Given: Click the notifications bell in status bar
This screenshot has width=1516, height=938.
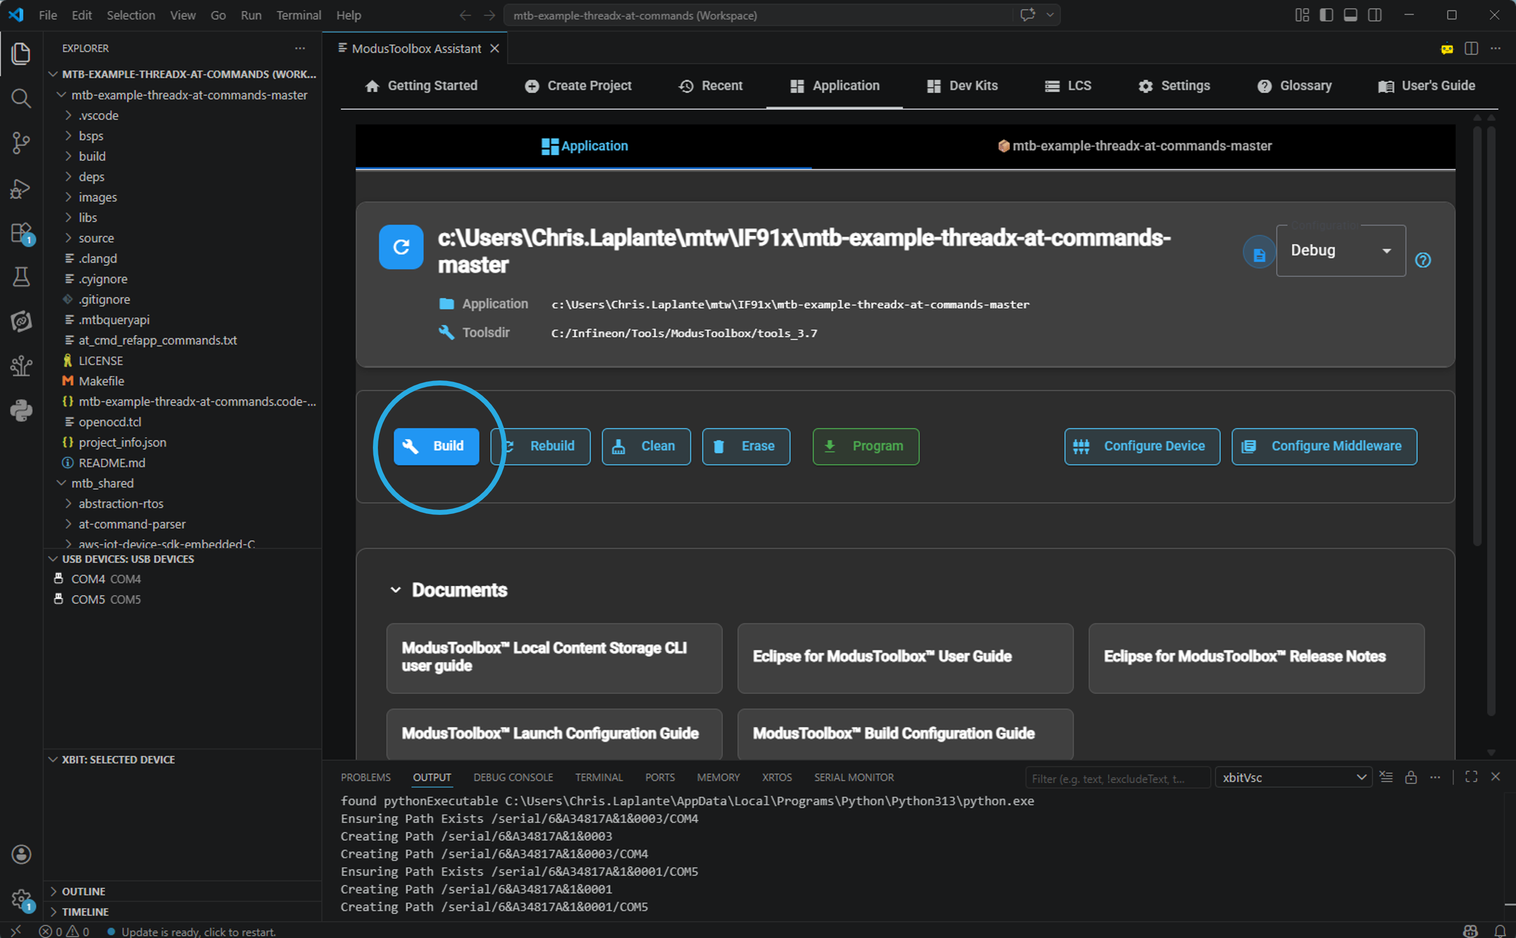Looking at the screenshot, I should [x=1500, y=931].
